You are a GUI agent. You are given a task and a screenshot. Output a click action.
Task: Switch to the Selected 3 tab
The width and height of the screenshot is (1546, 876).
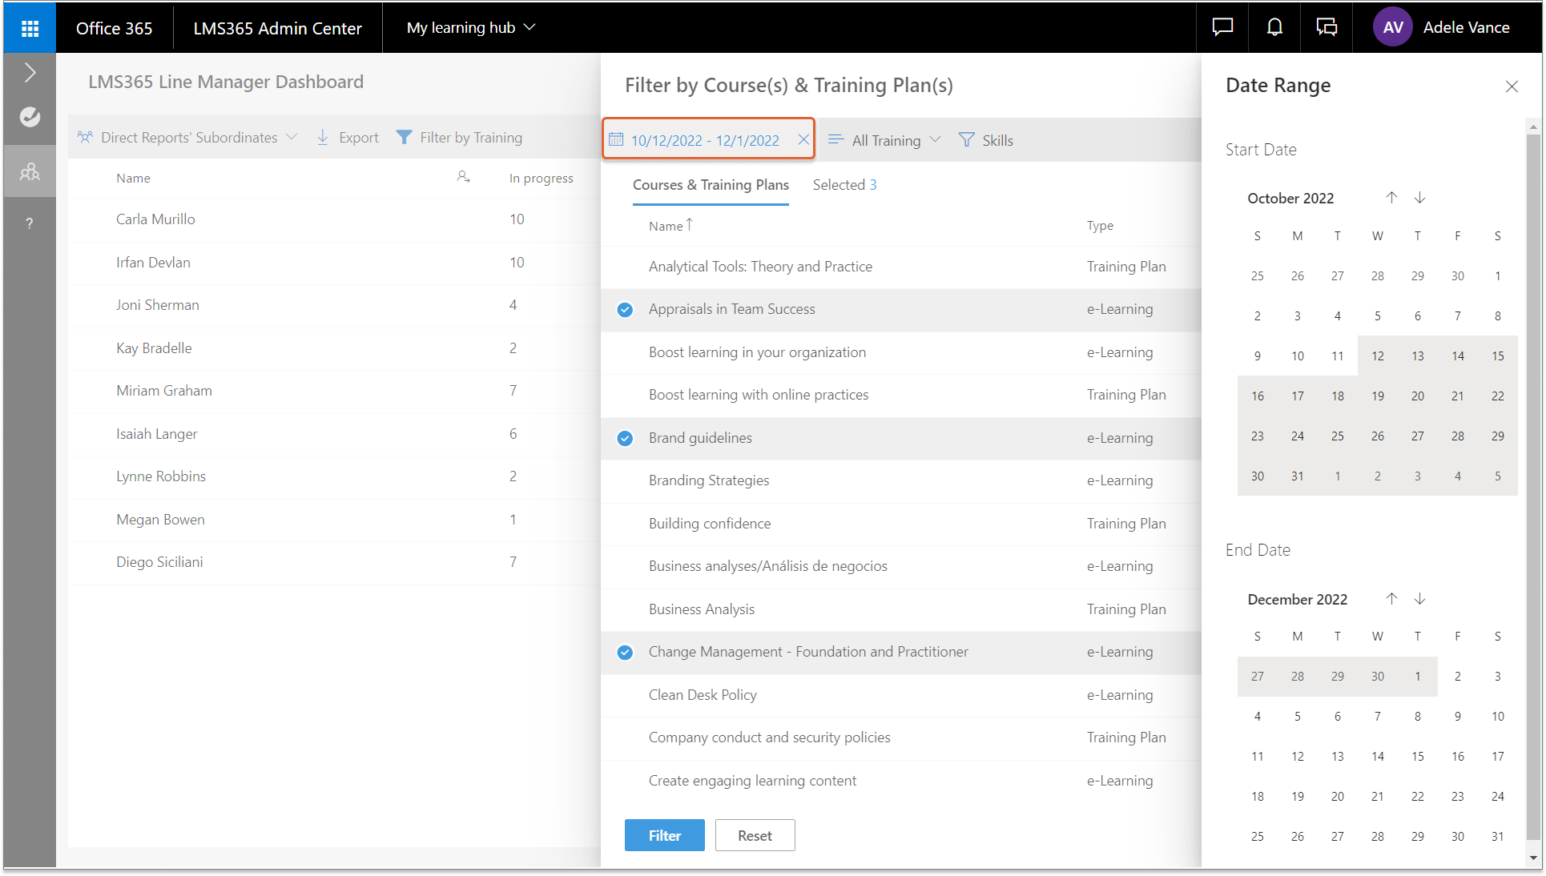844,185
